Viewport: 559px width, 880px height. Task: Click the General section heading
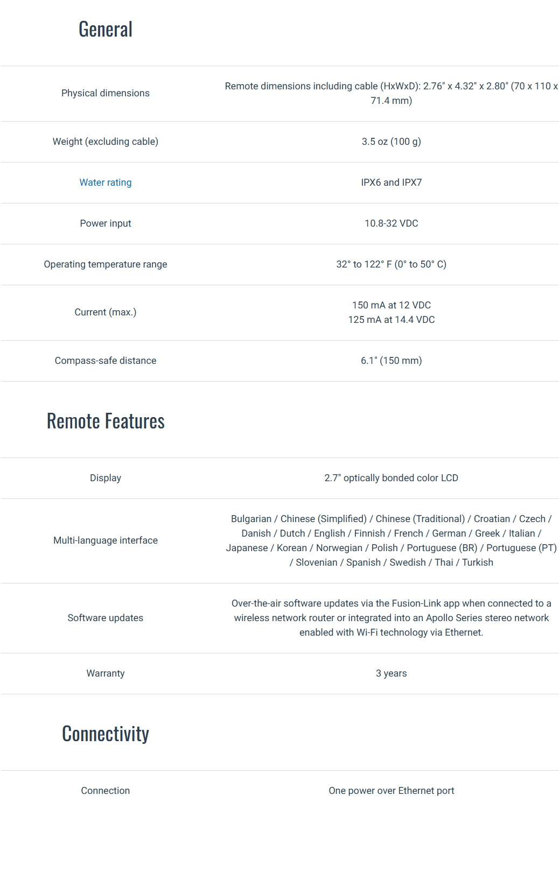point(106,30)
